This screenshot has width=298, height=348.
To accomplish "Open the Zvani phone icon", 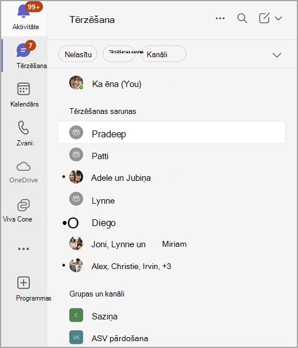I will [23, 128].
